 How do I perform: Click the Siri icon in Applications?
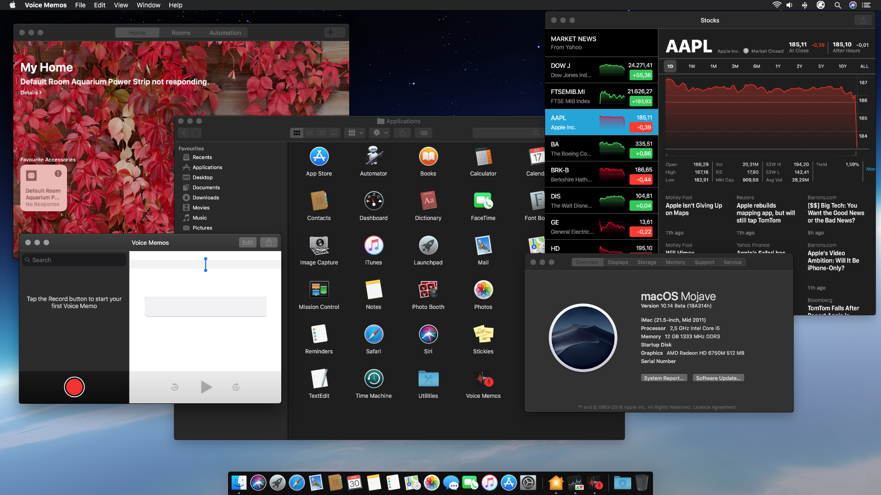tap(428, 335)
